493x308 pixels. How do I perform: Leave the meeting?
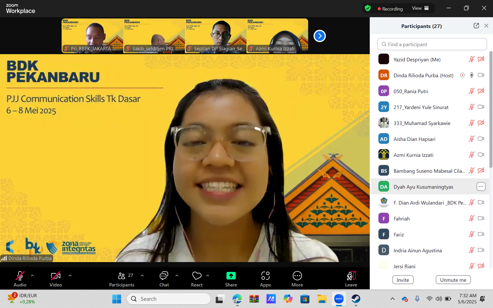[351, 279]
